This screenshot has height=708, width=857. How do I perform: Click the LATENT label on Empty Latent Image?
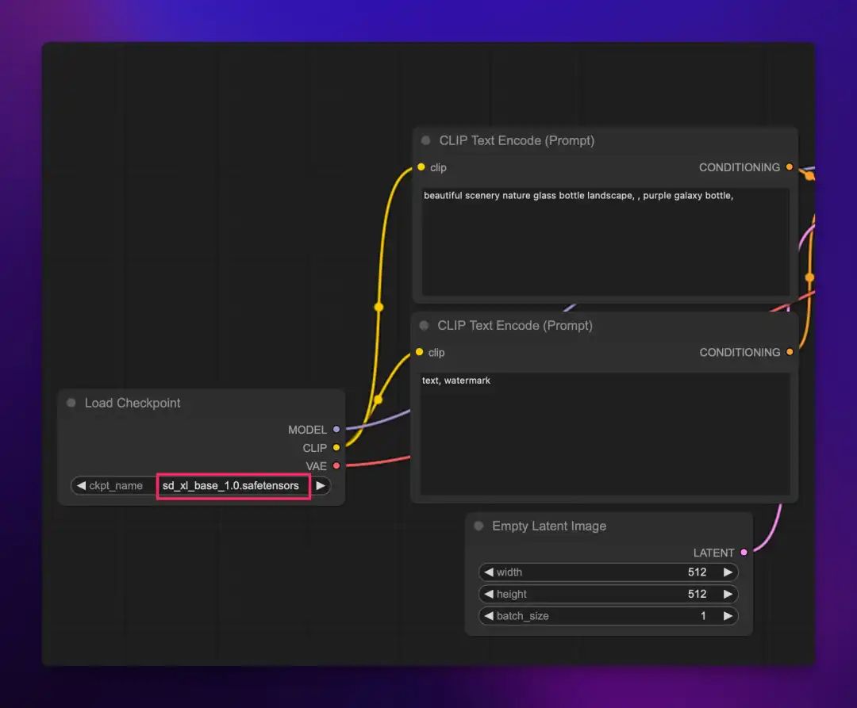click(x=713, y=553)
